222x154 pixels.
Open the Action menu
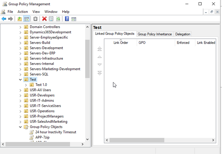tap(23, 12)
